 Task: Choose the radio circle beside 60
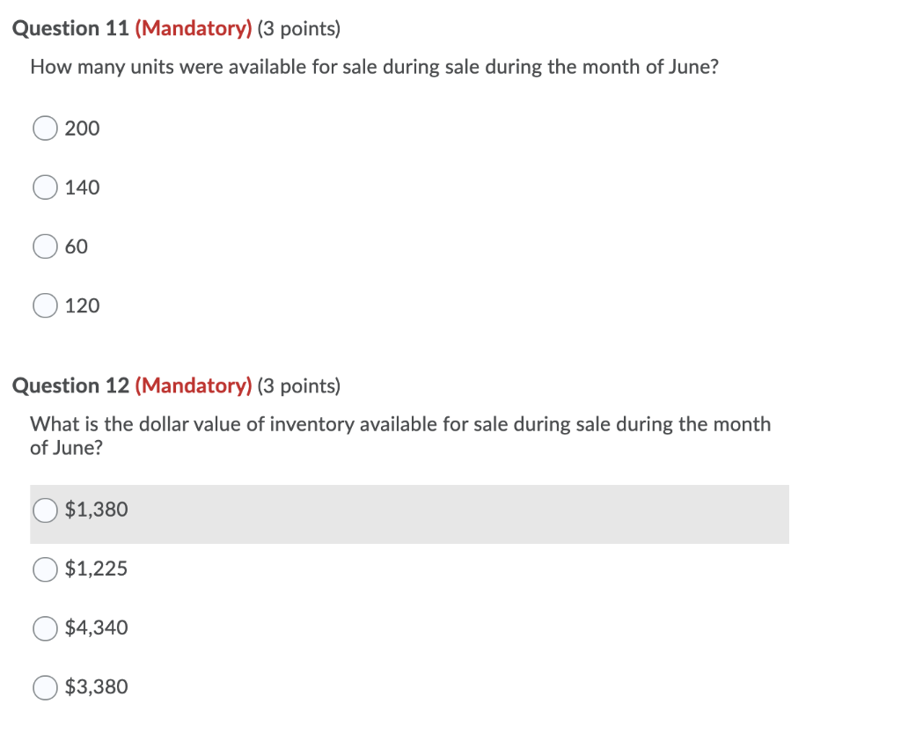(45, 246)
